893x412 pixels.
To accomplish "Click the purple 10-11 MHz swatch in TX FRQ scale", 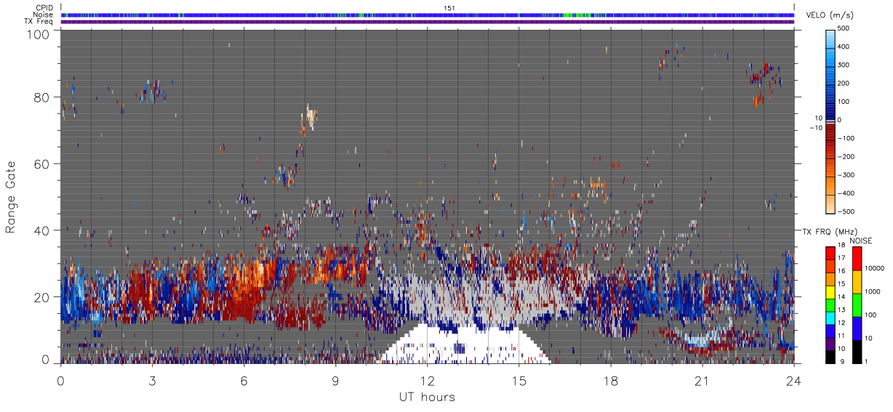I will (x=830, y=343).
